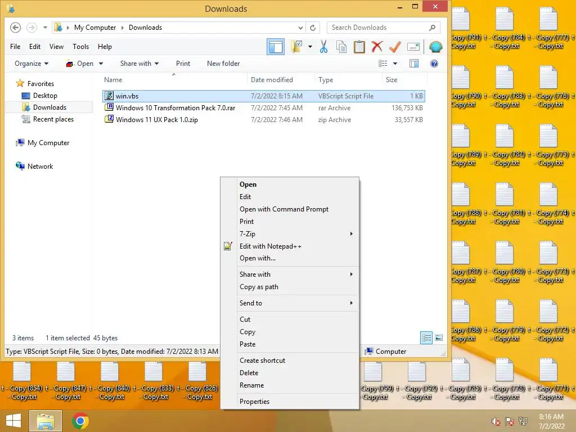Expand the Share with toolbar dropdown
576x432 pixels.
pos(139,64)
